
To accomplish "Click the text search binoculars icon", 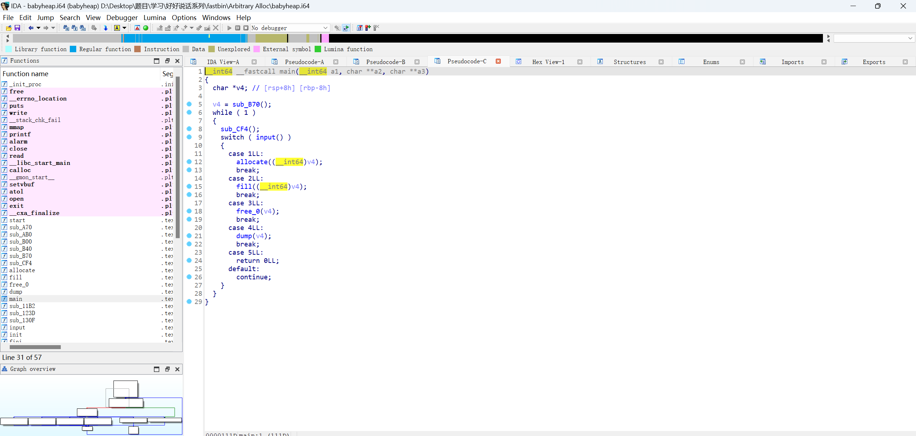I will coord(74,28).
